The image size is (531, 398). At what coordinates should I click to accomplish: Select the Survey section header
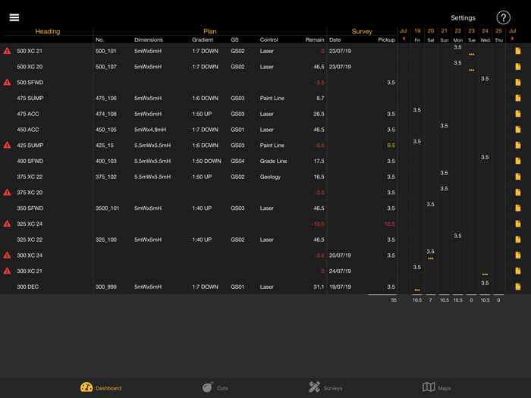(362, 32)
